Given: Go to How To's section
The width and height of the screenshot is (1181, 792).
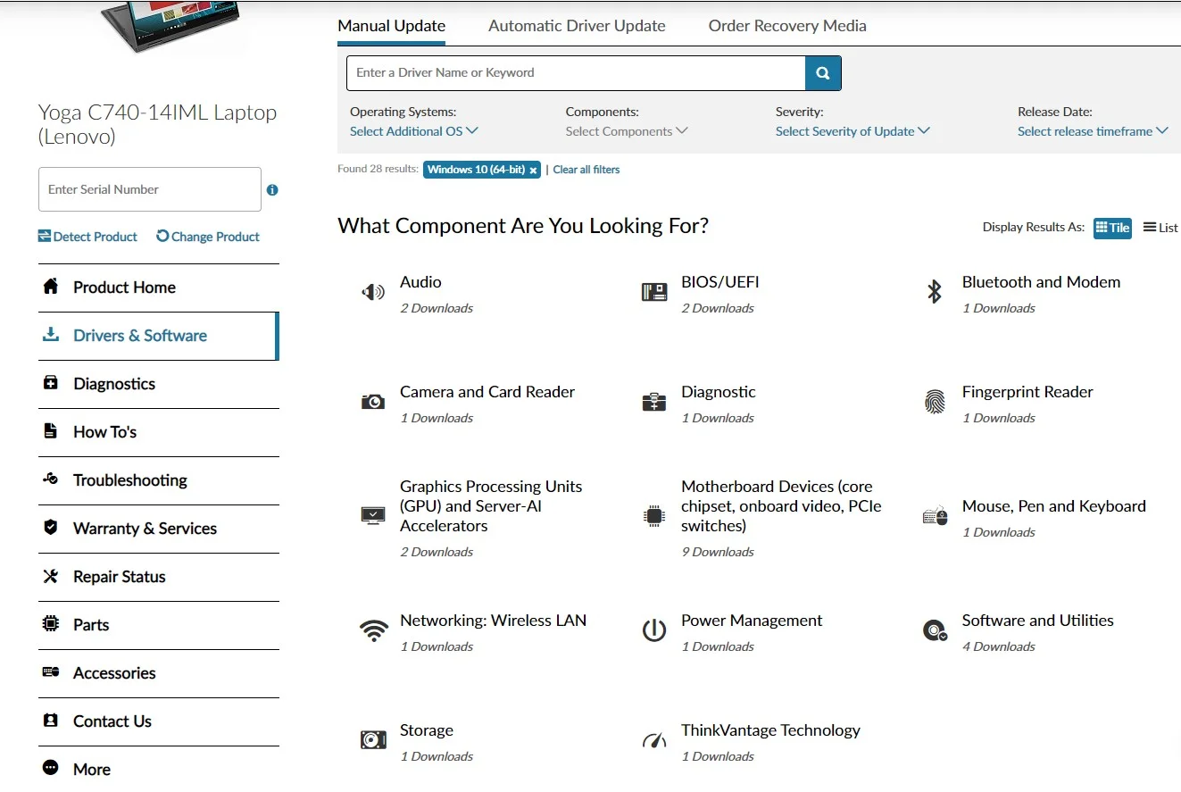Looking at the screenshot, I should click(x=159, y=432).
